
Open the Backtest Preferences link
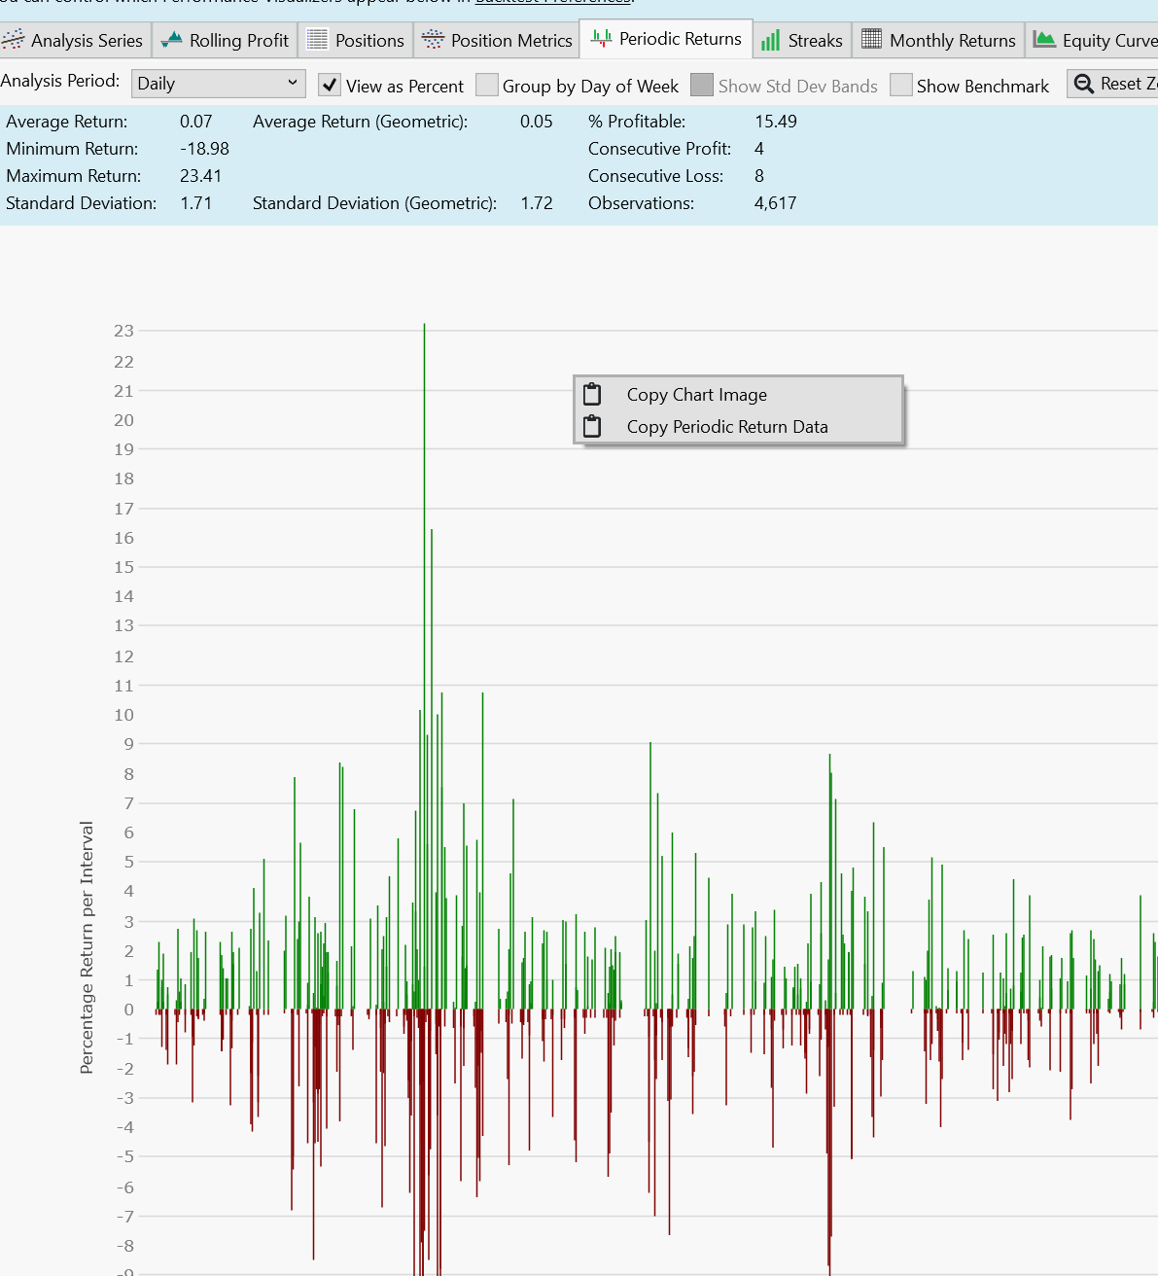click(553, 2)
